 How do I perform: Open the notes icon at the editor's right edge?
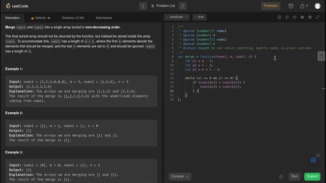coord(321,56)
